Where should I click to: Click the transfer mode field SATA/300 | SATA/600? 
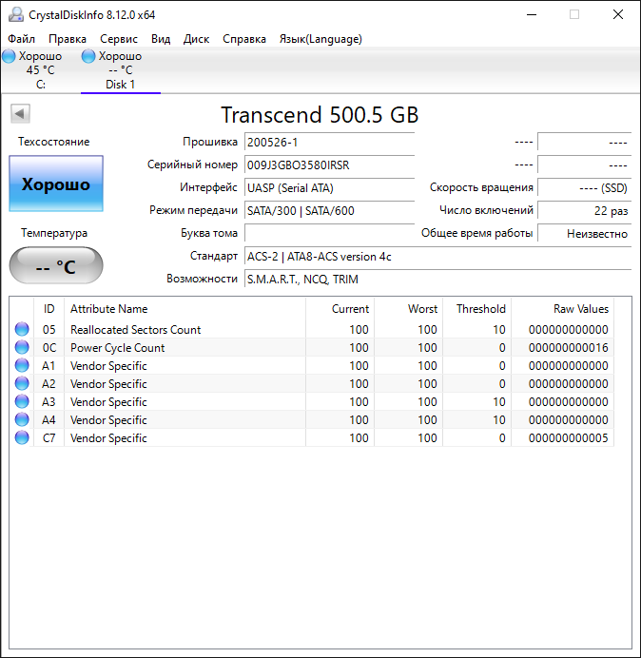329,210
